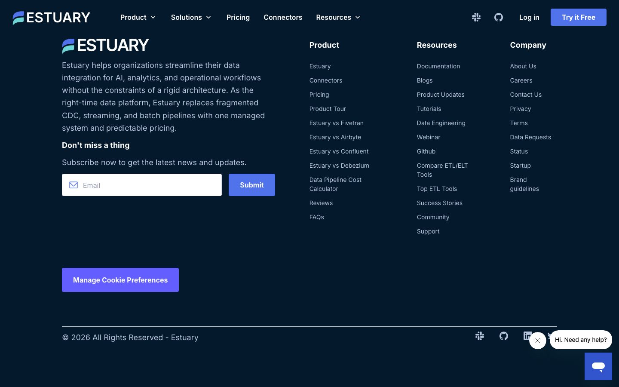Click 'Hi. Need any help?' chat message

[581, 340]
